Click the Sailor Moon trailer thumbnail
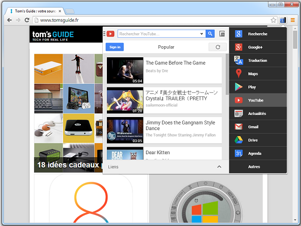 [x=125, y=100]
